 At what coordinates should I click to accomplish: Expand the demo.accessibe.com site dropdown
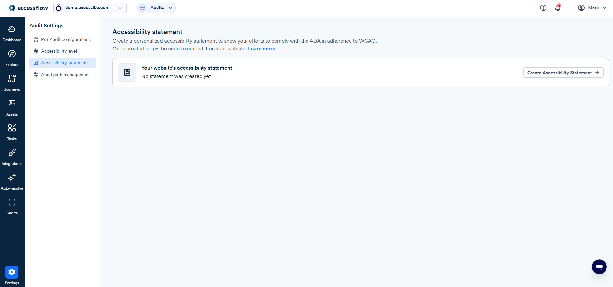tap(90, 8)
